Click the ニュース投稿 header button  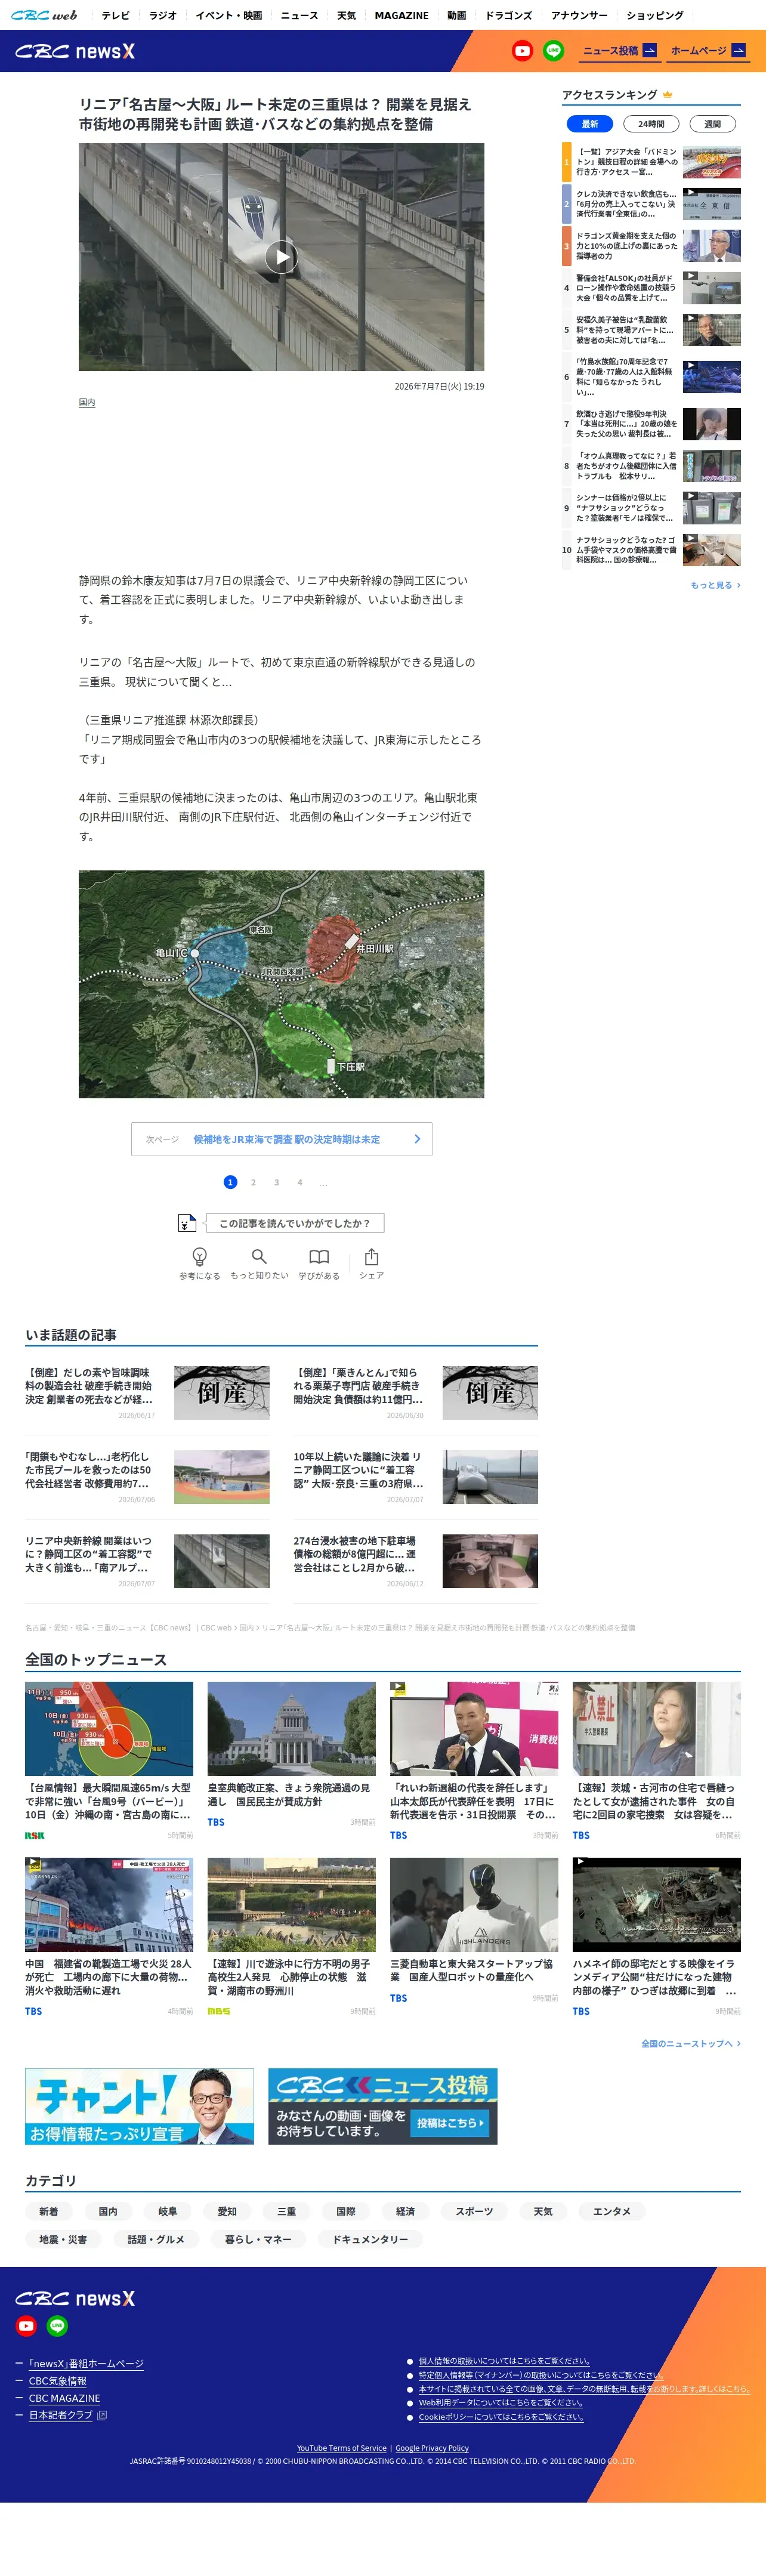pyautogui.click(x=620, y=51)
